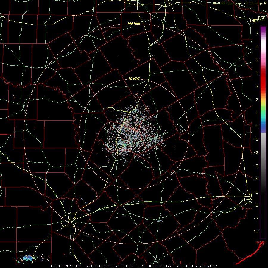Click the radar site at clutter center
The image size is (268, 268).
click(134, 133)
